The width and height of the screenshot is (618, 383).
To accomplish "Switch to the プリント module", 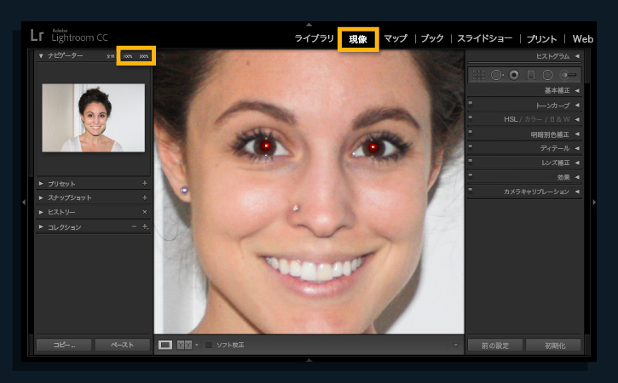I will click(x=541, y=38).
